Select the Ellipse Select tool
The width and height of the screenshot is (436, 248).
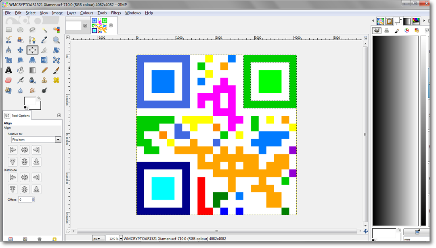click(x=20, y=30)
